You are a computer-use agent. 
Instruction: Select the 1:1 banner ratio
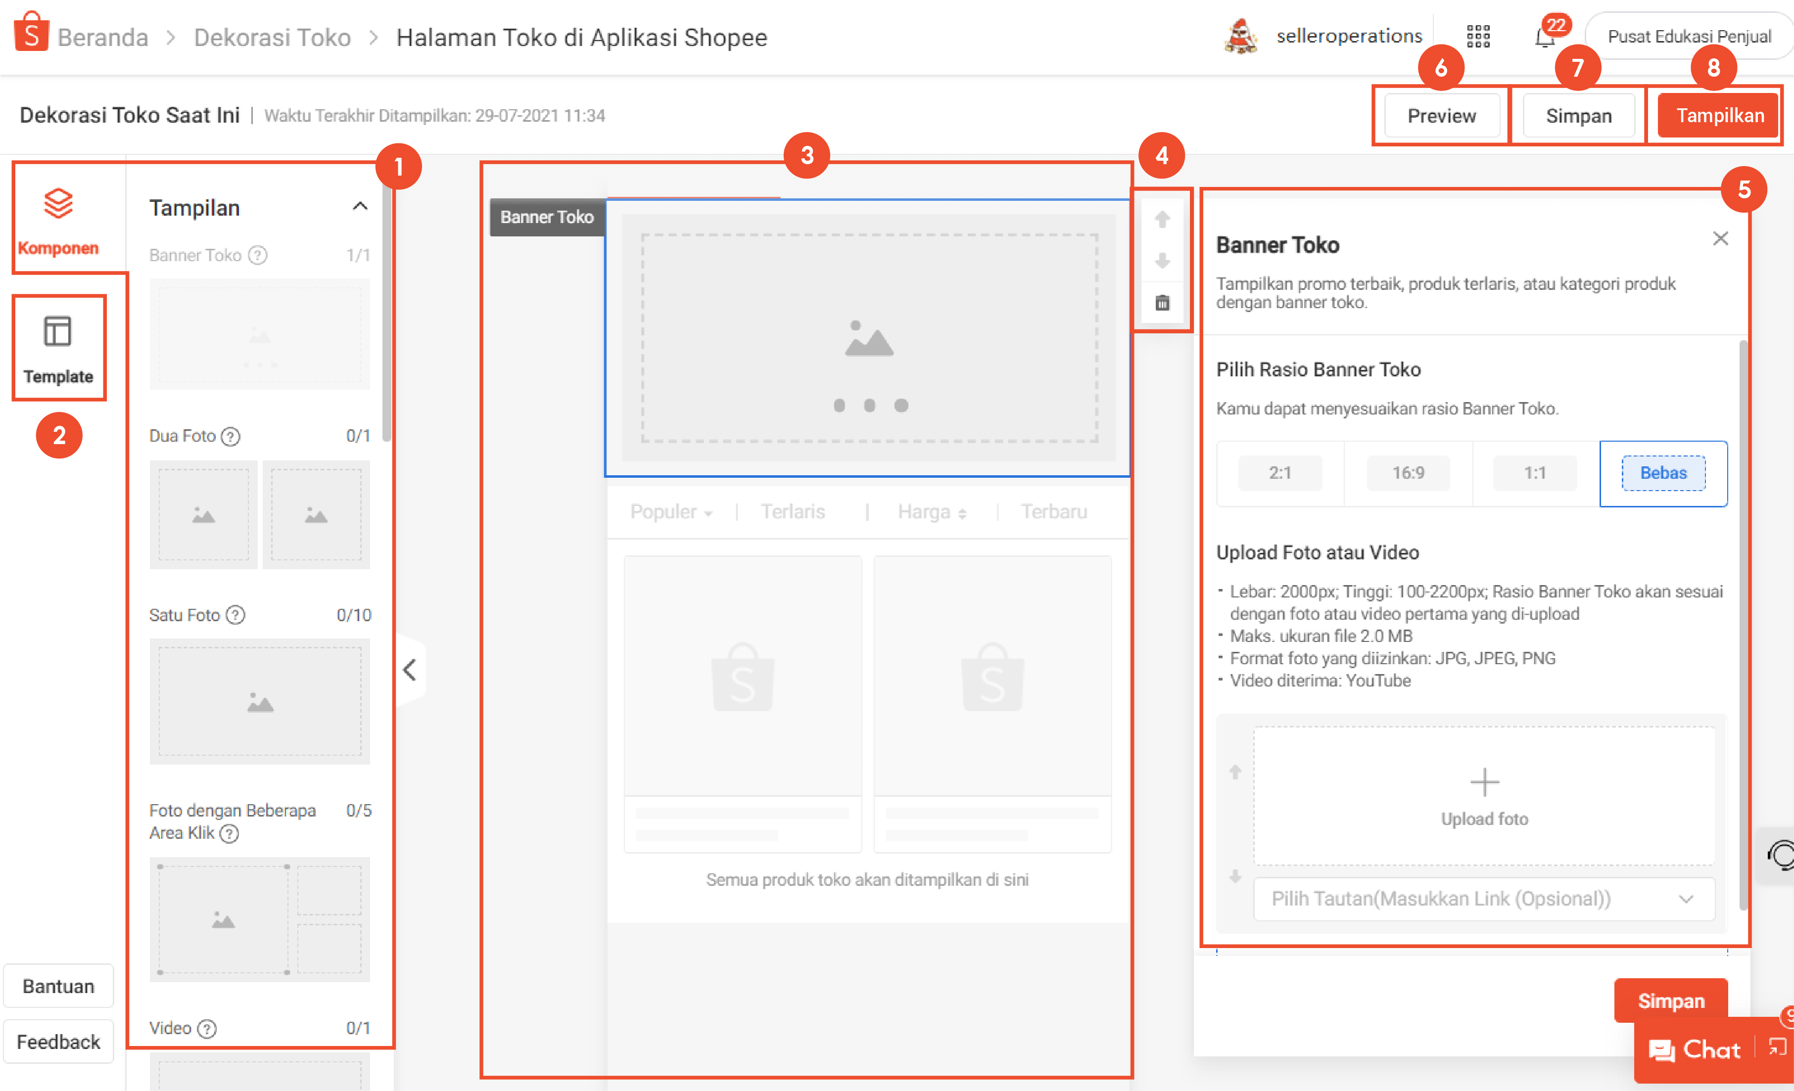coord(1535,473)
